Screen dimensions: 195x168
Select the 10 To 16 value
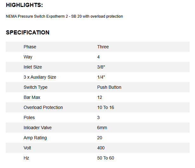coord(106,107)
